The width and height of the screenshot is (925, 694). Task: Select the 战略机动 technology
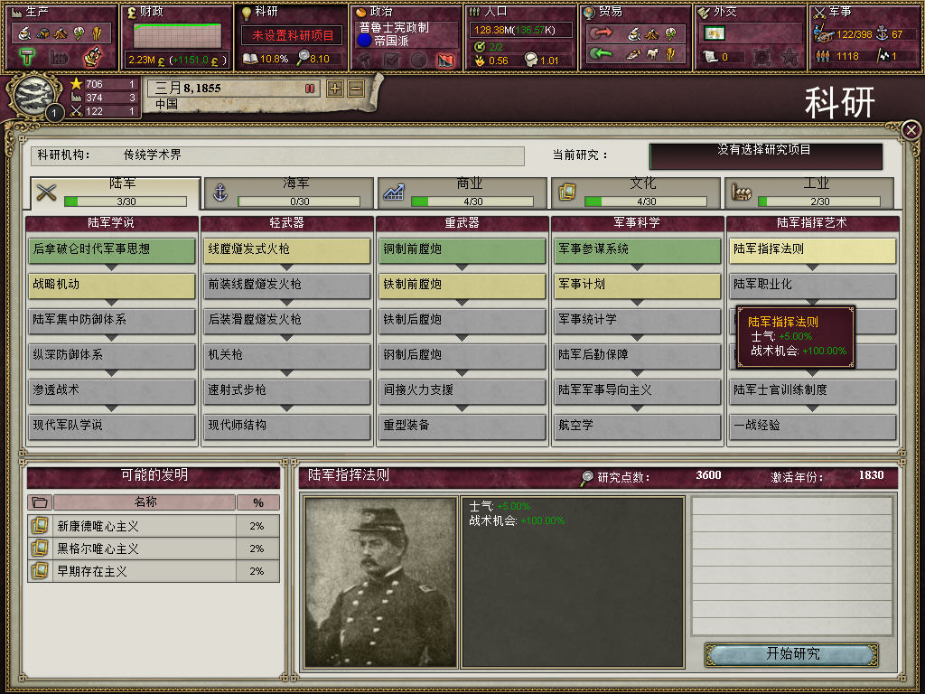pyautogui.click(x=111, y=285)
